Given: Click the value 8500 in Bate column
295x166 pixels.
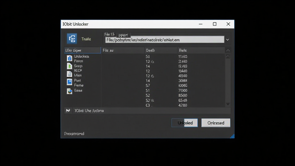Looking at the screenshot, I should [x=183, y=95].
